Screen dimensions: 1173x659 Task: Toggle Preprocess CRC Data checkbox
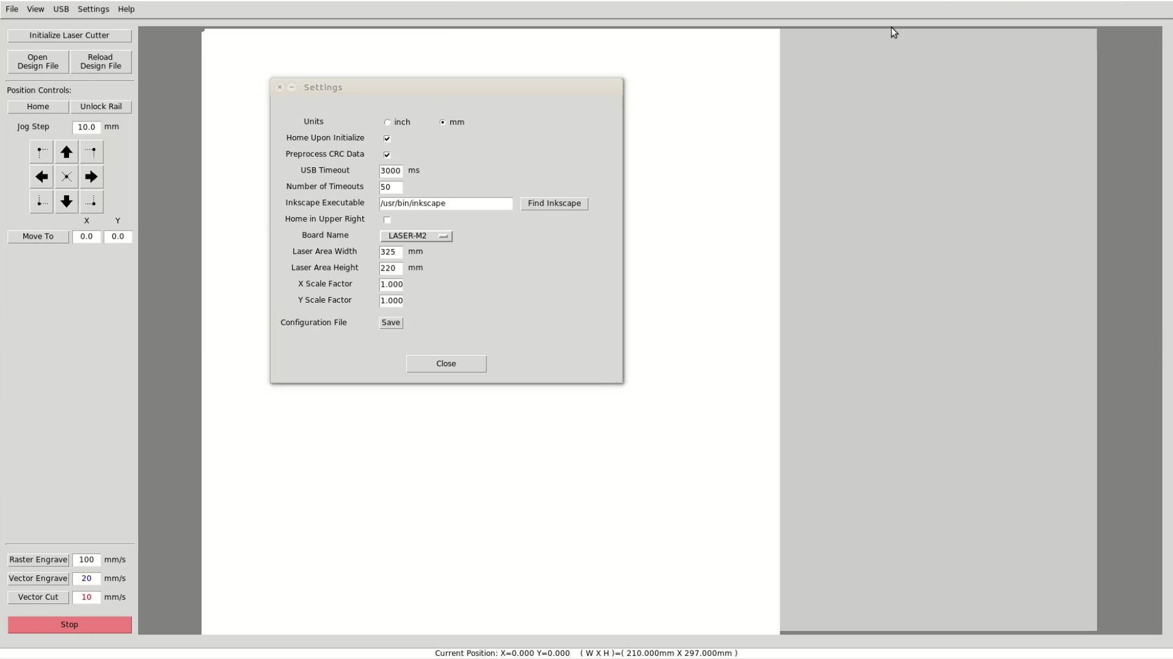point(387,155)
